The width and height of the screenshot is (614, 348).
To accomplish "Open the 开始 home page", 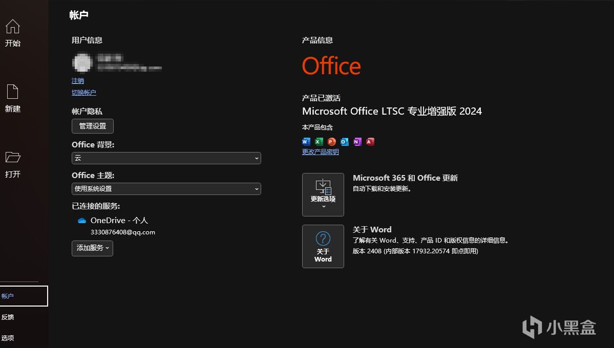I will (12, 33).
